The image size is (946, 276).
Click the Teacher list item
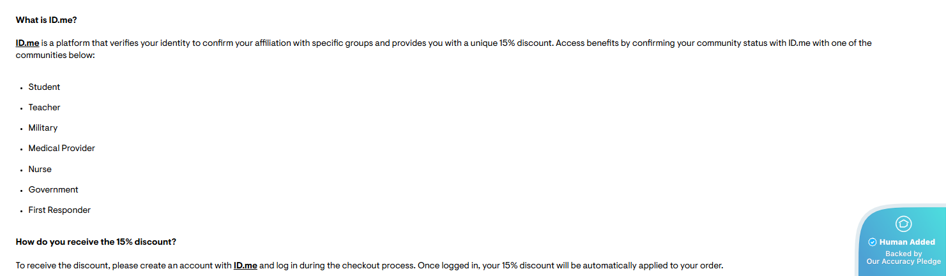[x=44, y=107]
